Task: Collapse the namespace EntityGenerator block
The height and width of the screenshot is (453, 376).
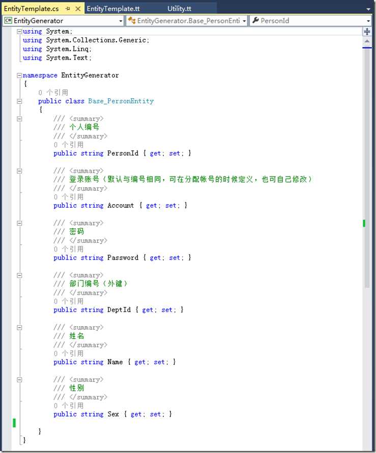Action: pyautogui.click(x=19, y=75)
